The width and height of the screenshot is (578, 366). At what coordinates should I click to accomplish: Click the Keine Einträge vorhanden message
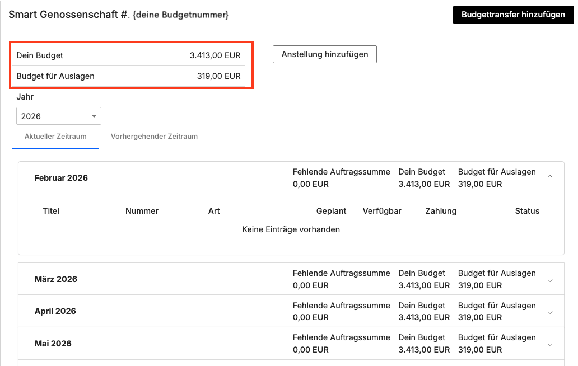click(291, 229)
